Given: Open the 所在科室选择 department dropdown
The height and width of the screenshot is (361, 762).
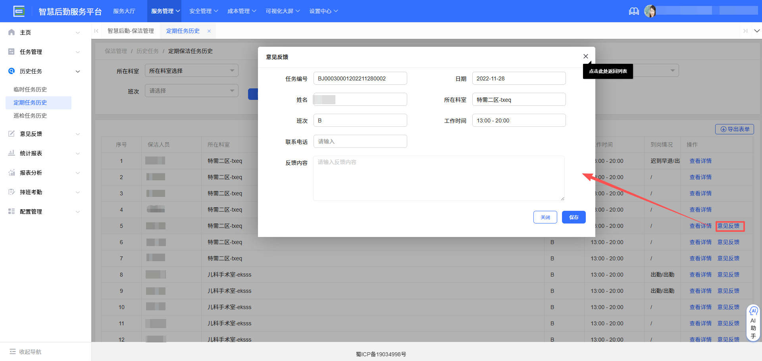Looking at the screenshot, I should tap(191, 70).
